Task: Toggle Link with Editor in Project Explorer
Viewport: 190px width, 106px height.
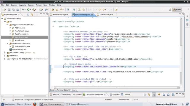Action: tap(32, 14)
